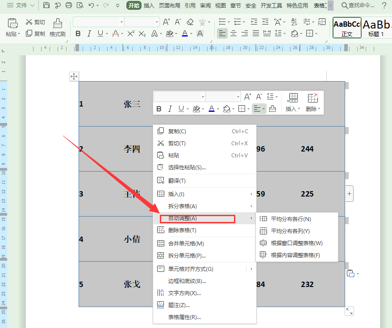Click the bullet list icon

tap(222, 22)
